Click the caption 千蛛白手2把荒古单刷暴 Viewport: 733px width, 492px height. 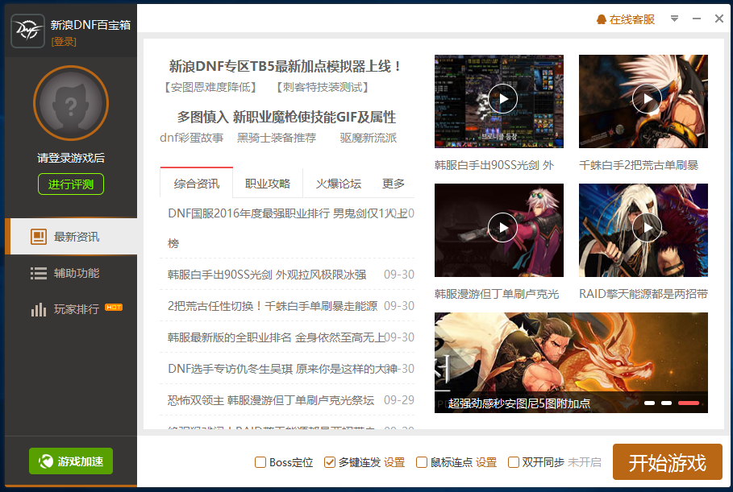click(x=639, y=165)
